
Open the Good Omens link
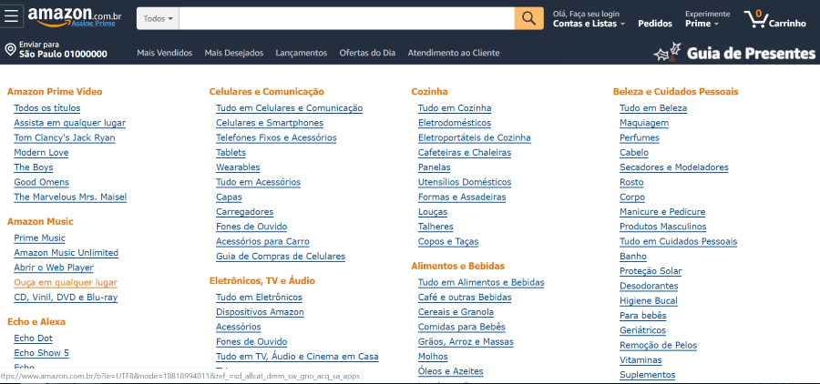point(41,182)
